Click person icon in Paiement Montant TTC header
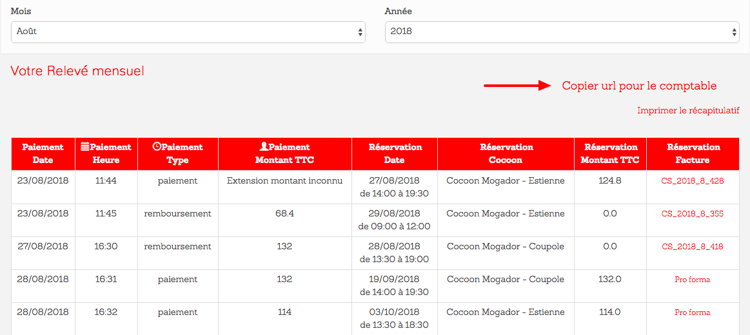Screen dimensions: 750x335 264,147
